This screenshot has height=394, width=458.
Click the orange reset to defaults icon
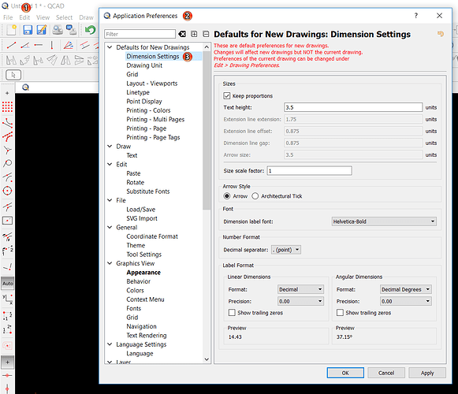coord(441,34)
